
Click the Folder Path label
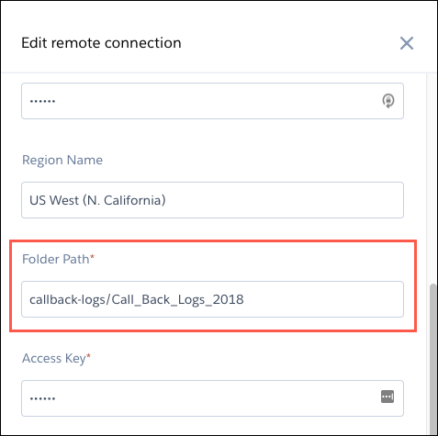56,259
